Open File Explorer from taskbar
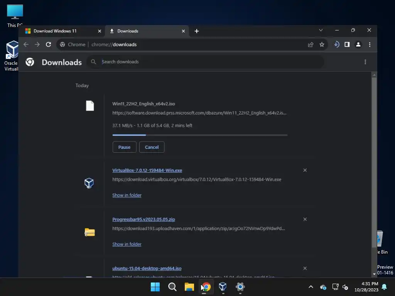 tap(189, 287)
